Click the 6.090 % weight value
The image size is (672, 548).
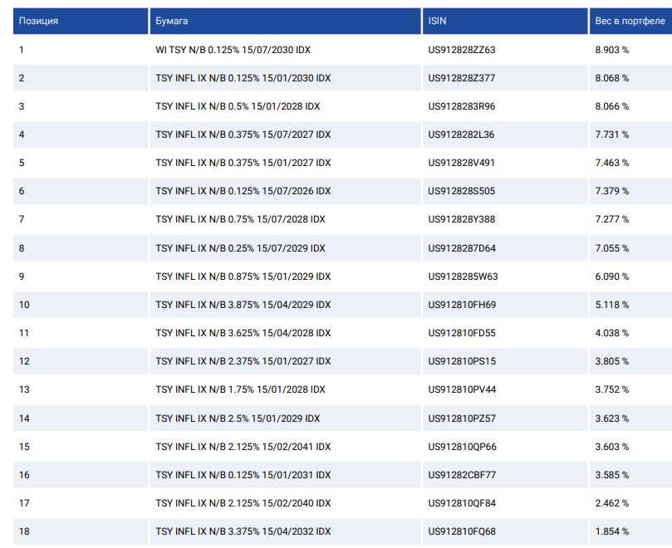click(x=611, y=276)
